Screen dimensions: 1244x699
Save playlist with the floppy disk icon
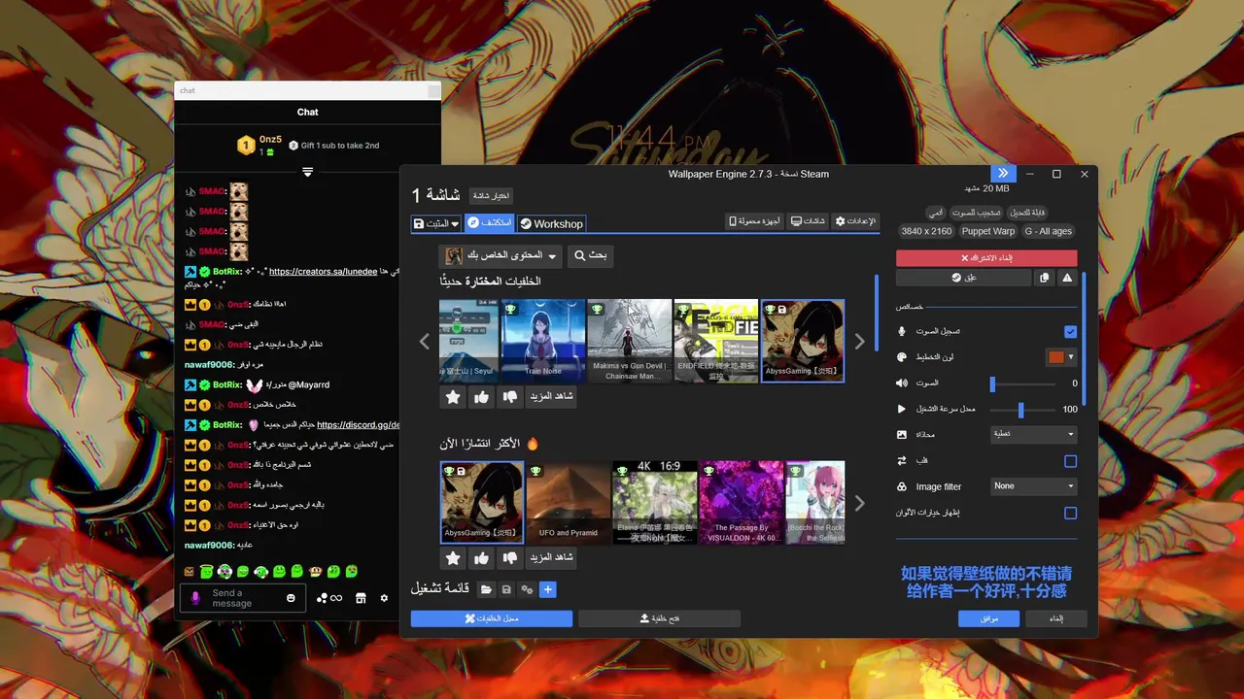coord(506,589)
